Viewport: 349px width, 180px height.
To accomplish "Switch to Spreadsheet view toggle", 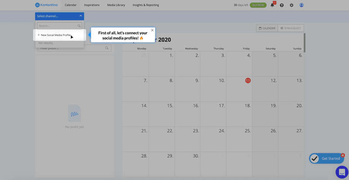I will [291, 28].
